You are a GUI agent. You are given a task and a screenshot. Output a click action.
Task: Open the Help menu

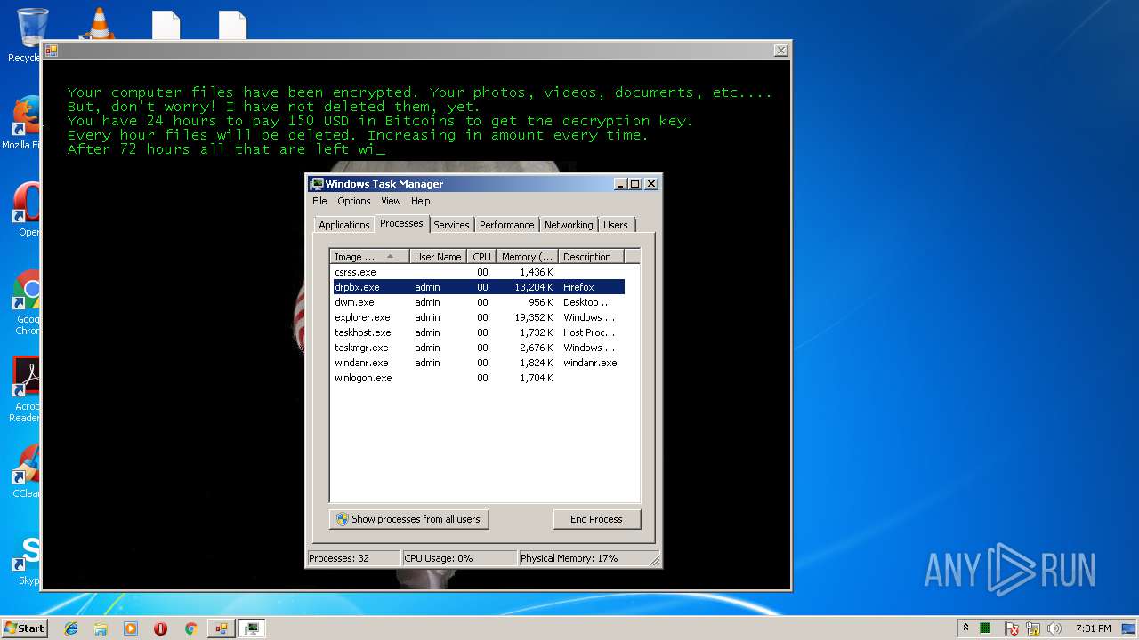pos(421,201)
